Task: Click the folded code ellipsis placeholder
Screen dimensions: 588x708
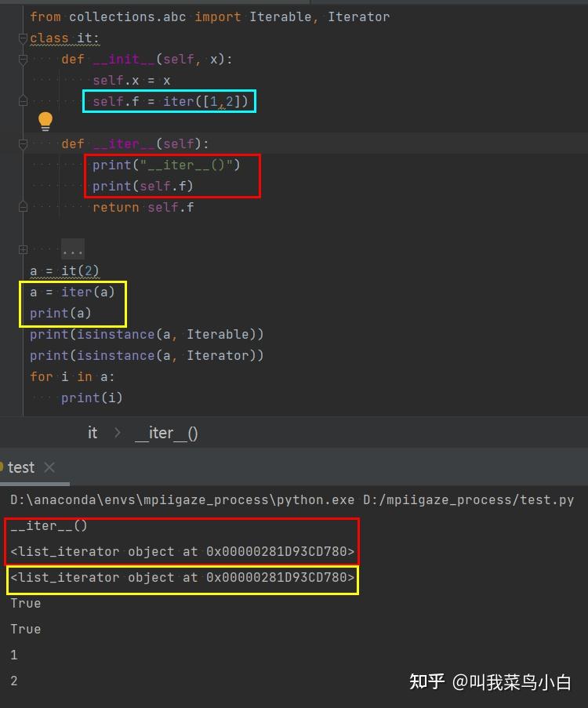Action: click(72, 250)
